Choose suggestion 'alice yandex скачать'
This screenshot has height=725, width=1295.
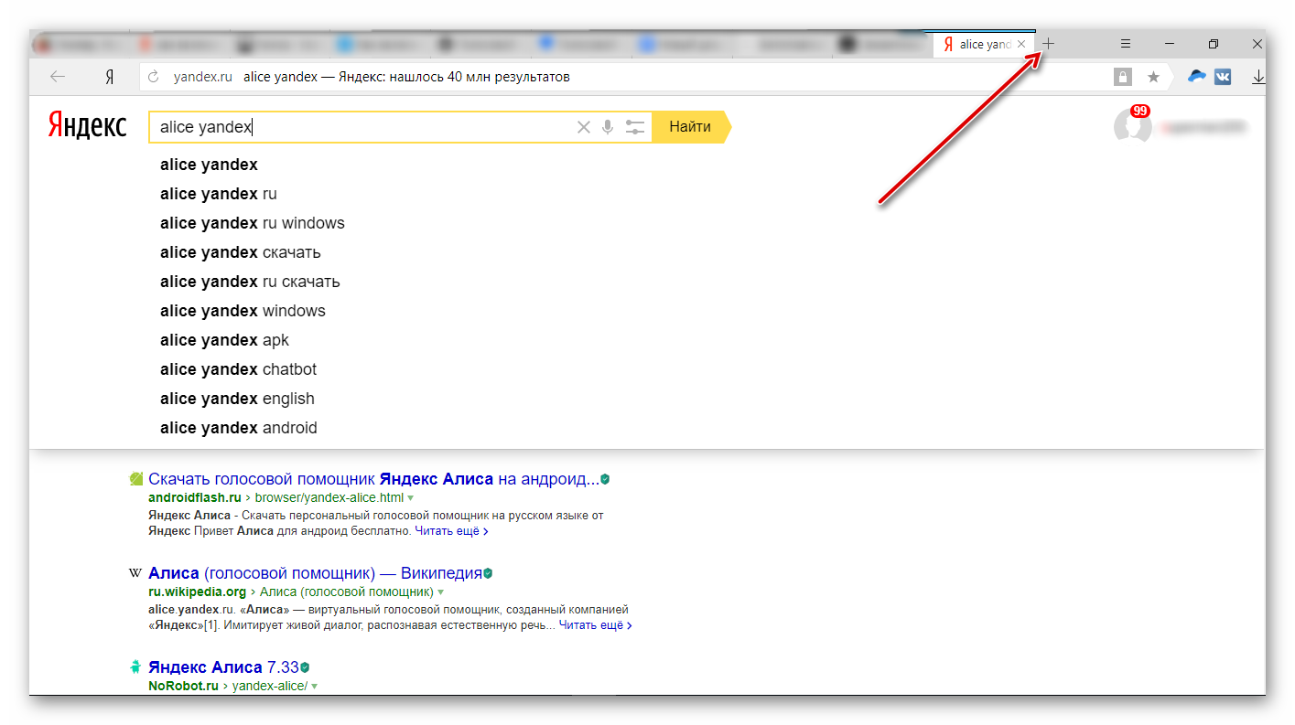(240, 252)
